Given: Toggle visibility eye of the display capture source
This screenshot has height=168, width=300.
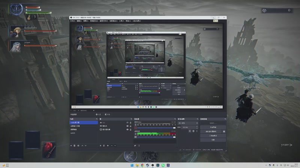Looking at the screenshot, I should coord(127,129).
